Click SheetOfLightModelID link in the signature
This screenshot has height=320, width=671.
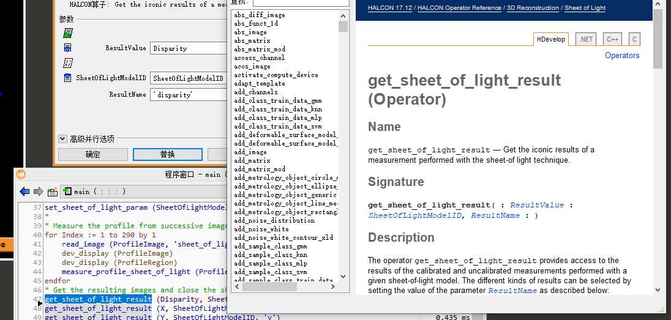(x=414, y=215)
